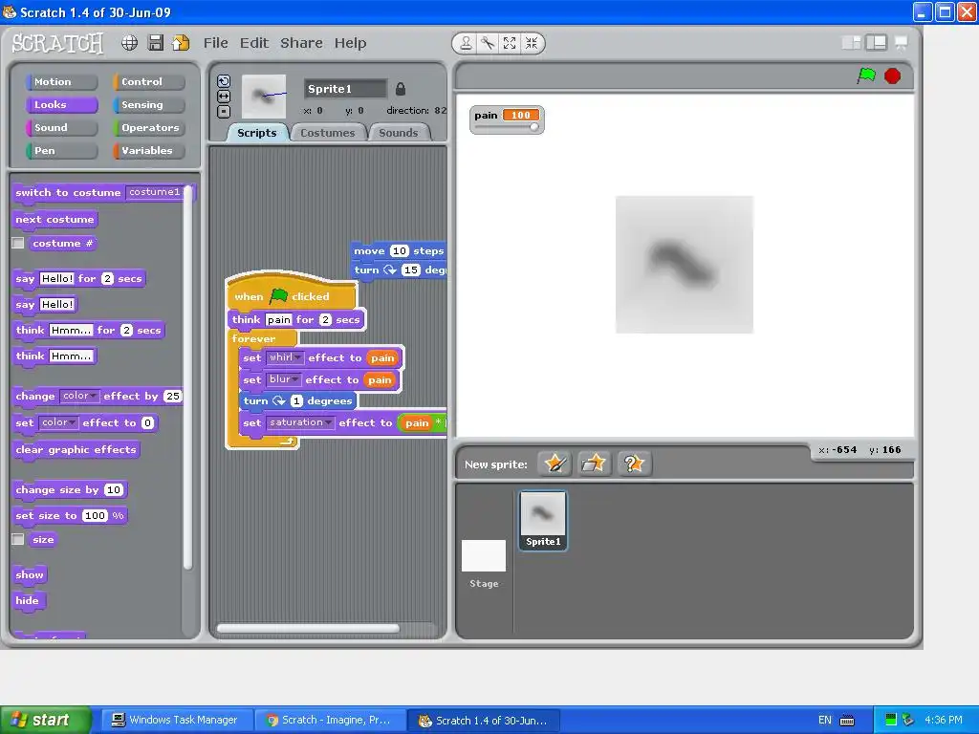Click the number field in turn 1 degrees block
The width and height of the screenshot is (979, 734).
tap(296, 401)
